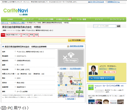The width and height of the screenshot is (127, 111).
Task: Click the ログアウト link
Action: (x=103, y=69)
